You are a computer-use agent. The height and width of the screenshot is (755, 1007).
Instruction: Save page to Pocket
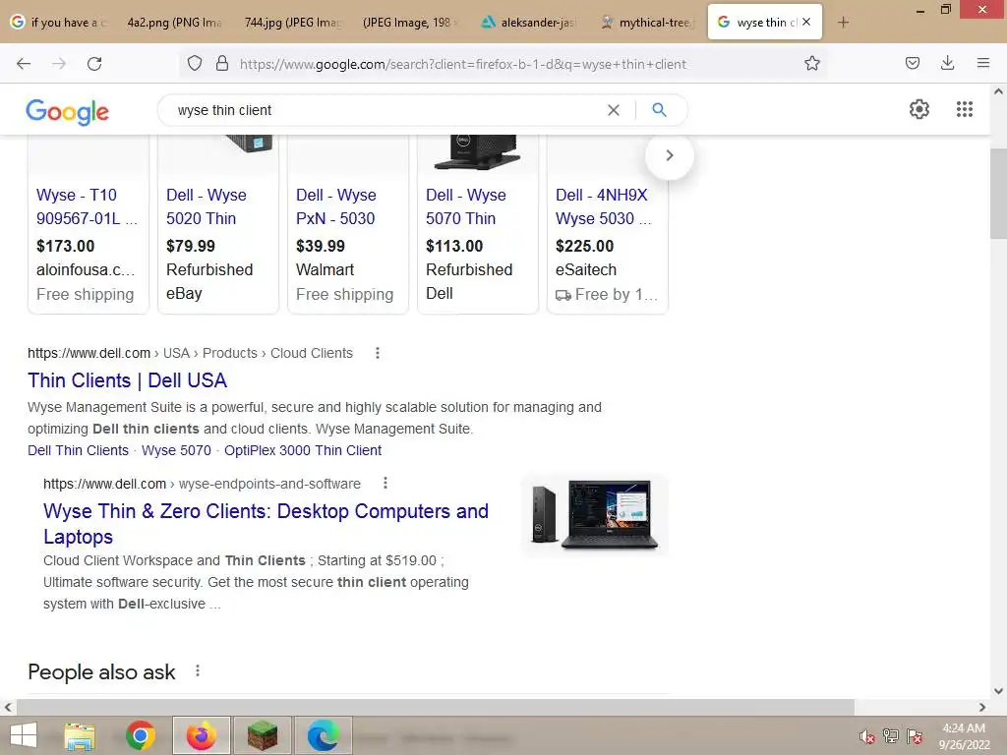click(912, 63)
